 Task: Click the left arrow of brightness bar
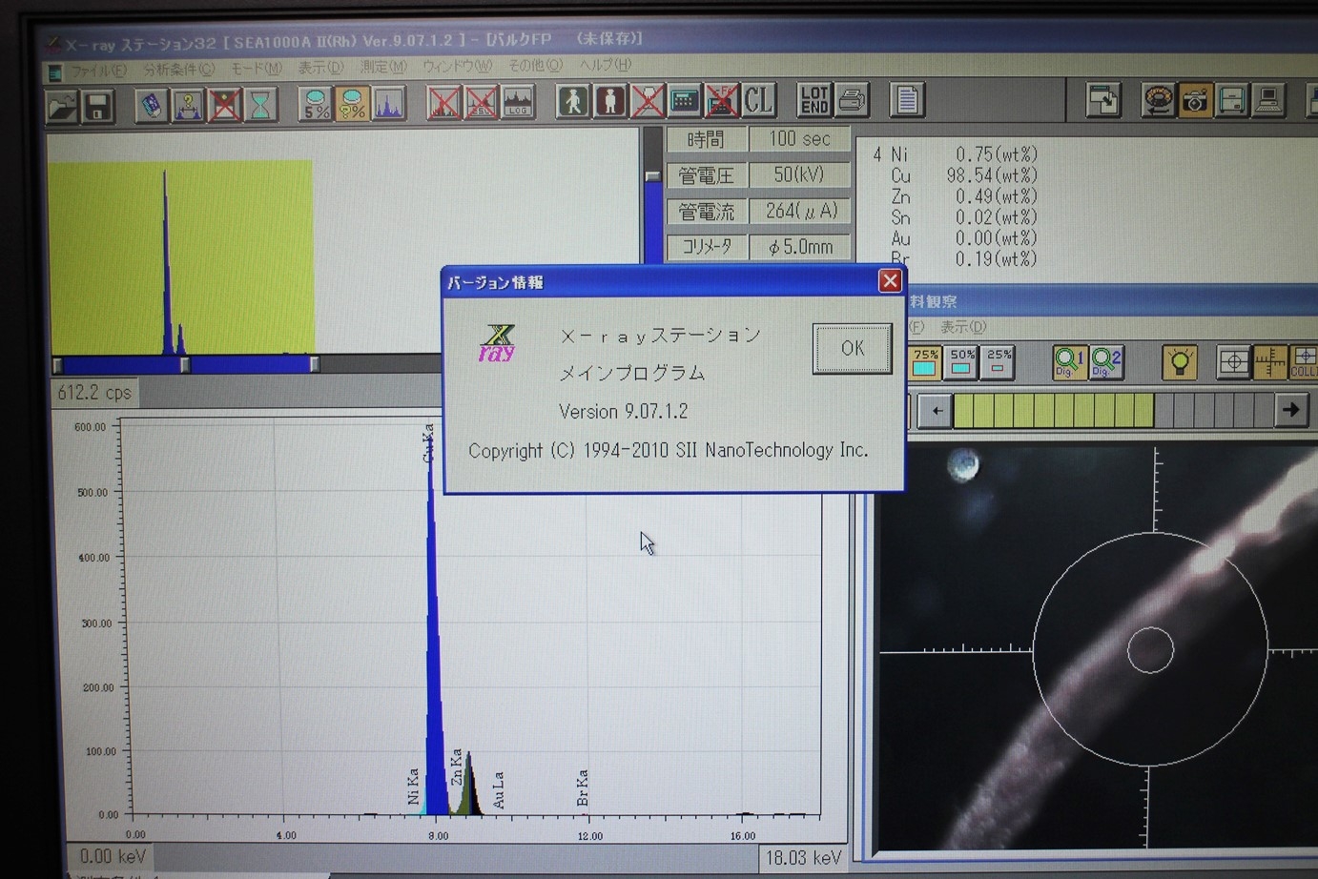937,411
